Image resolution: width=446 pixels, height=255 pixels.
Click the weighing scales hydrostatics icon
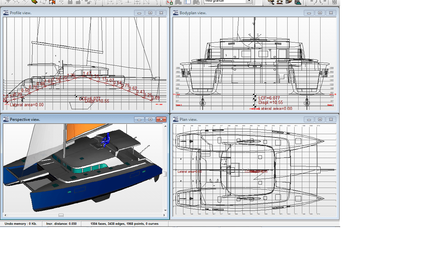click(279, 2)
